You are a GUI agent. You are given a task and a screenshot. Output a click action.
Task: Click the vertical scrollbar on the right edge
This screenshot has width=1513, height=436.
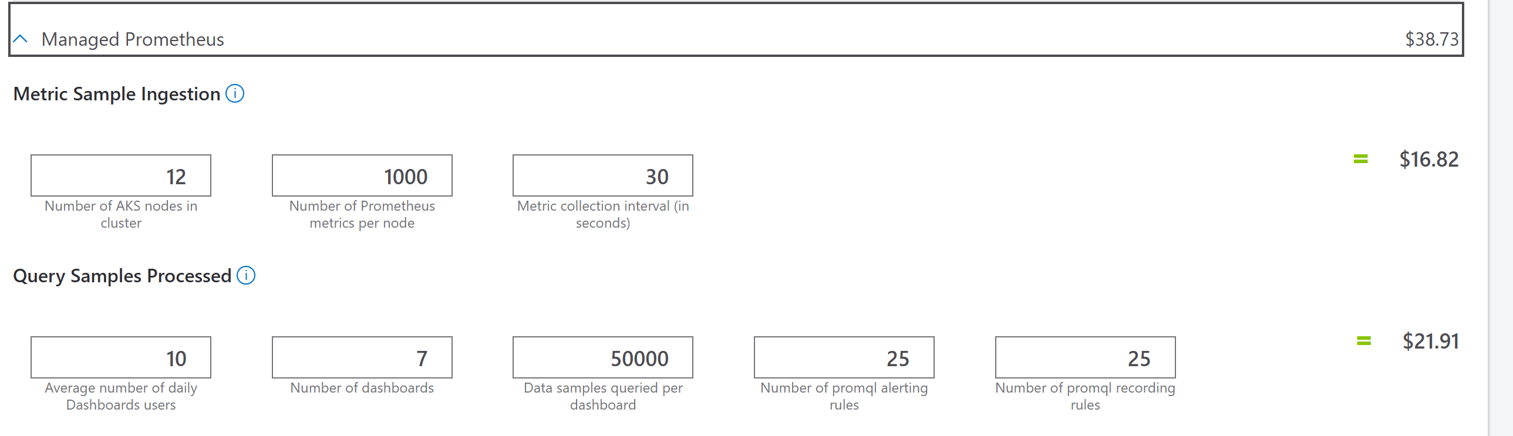(x=1500, y=218)
